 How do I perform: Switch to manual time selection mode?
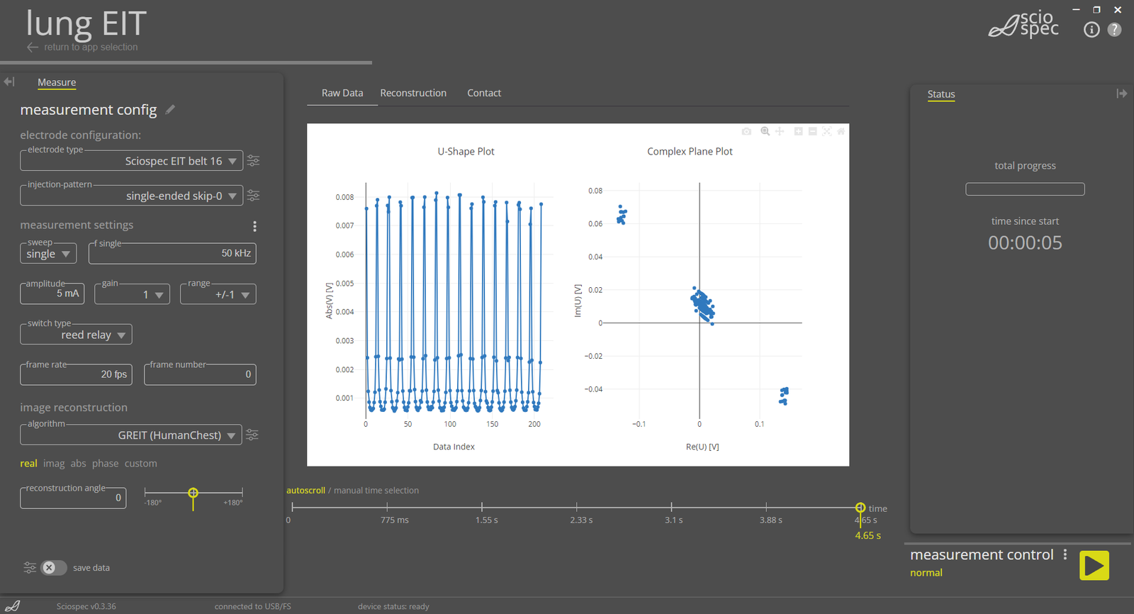point(376,491)
